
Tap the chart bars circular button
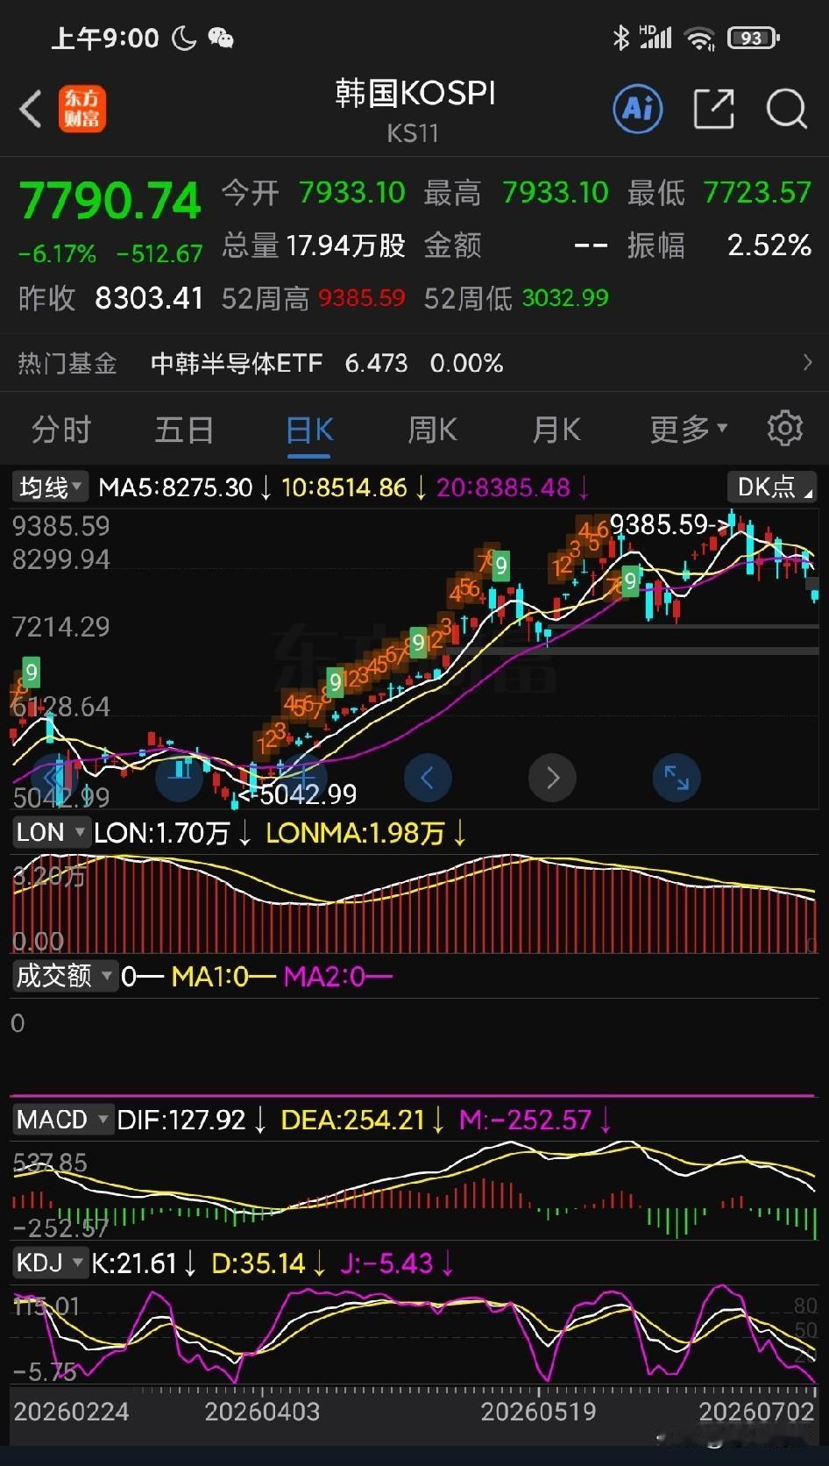tap(179, 777)
